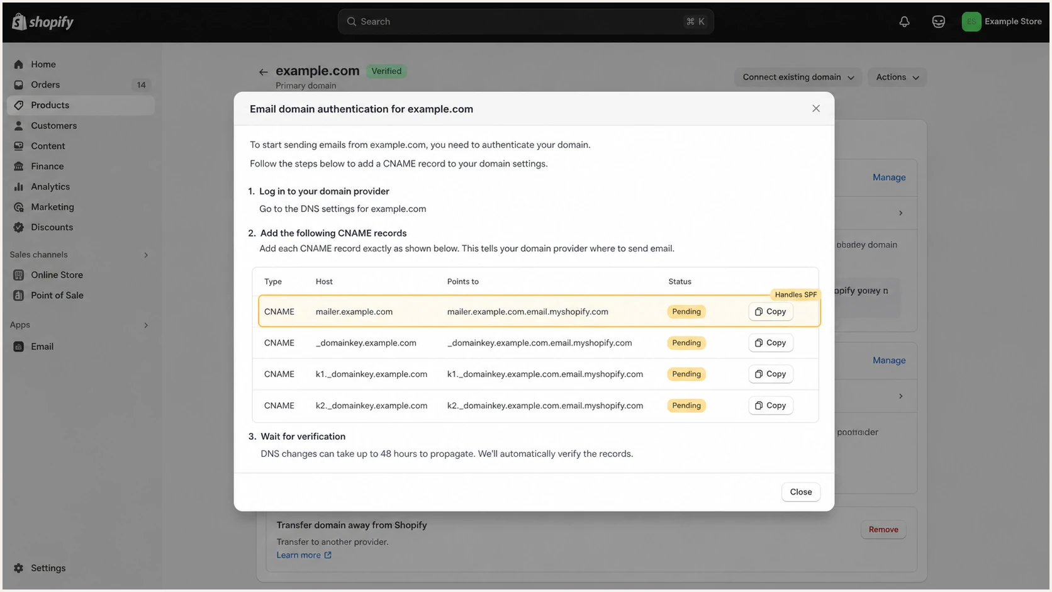Click the Products tag icon
This screenshot has width=1052, height=592.
(19, 105)
